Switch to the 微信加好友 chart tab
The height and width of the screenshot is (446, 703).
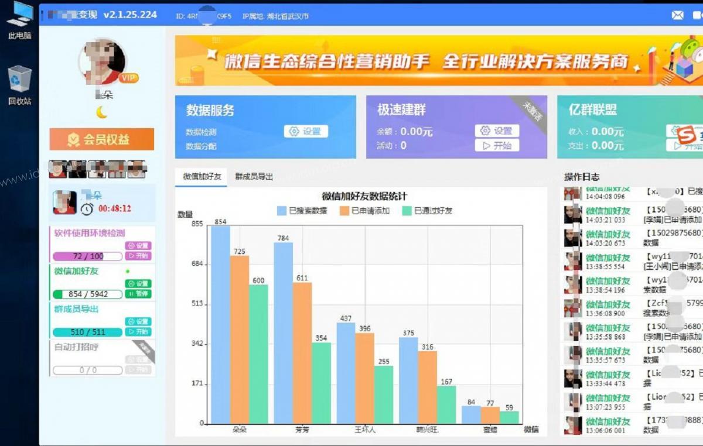[x=201, y=176]
